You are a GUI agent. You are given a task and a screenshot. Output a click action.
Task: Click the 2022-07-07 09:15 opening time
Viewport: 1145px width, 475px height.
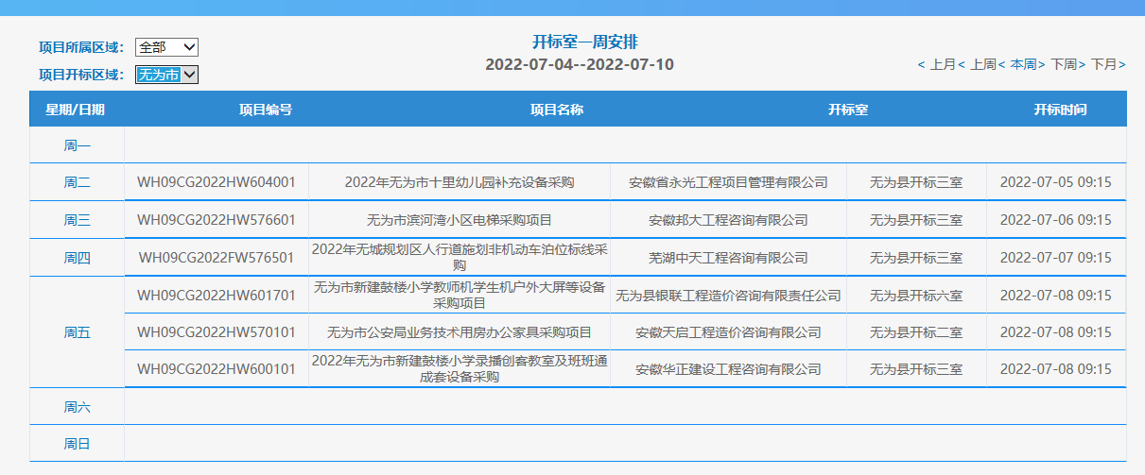[1055, 257]
